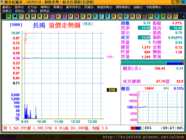Open the cyan 核 toolbar icon

(126, 16)
